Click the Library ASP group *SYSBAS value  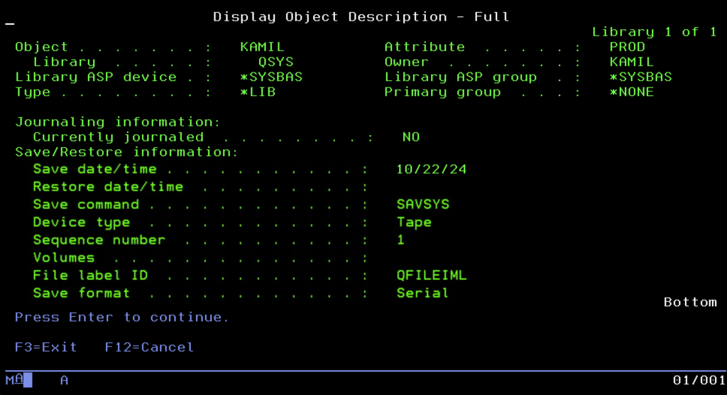pos(640,77)
